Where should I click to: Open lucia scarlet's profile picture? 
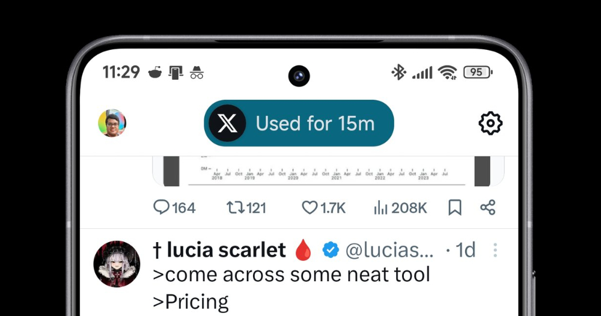(117, 264)
